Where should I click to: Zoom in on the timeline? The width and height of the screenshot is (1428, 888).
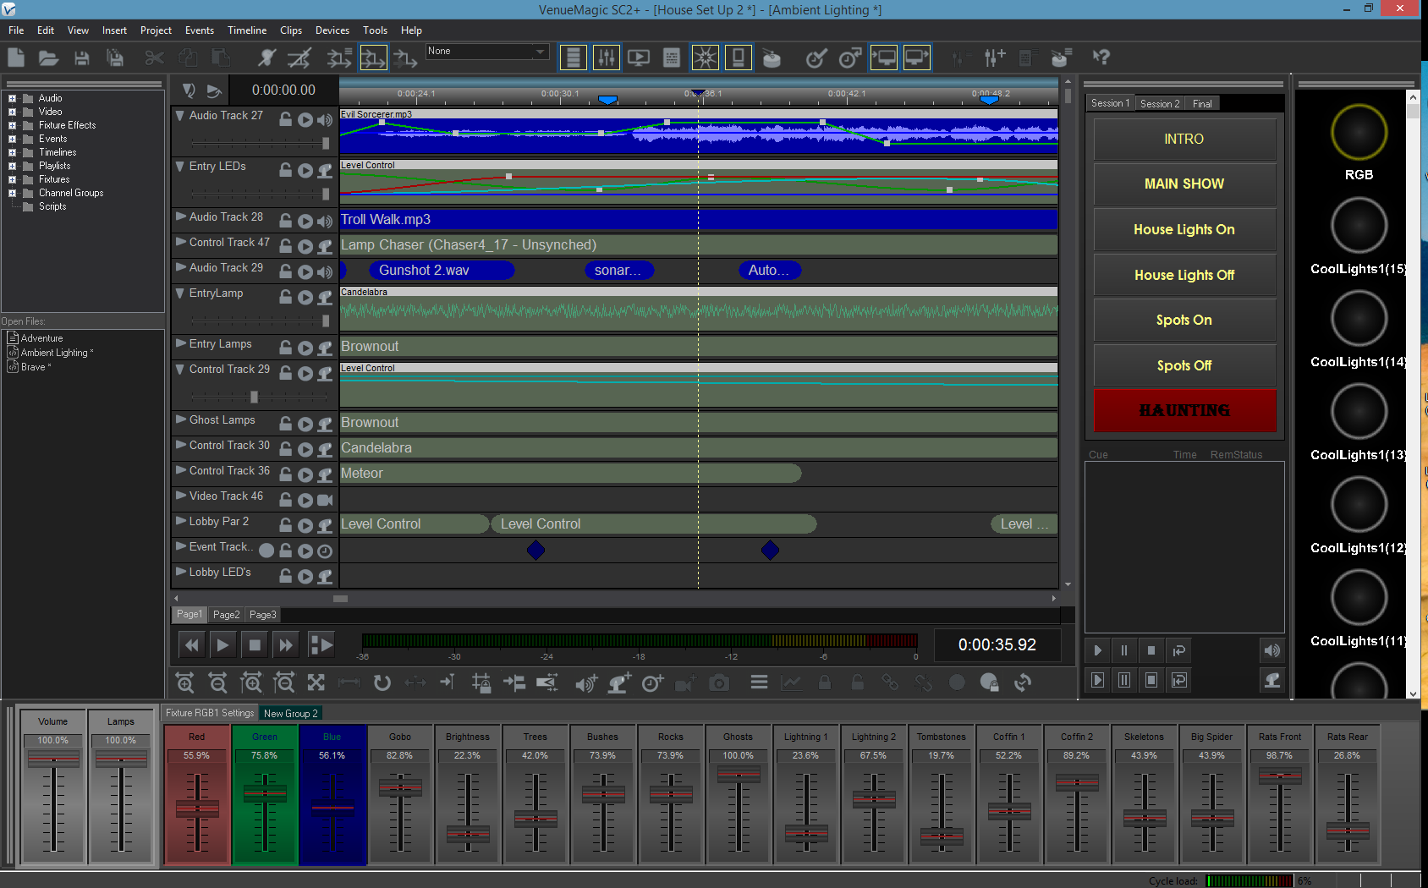185,682
